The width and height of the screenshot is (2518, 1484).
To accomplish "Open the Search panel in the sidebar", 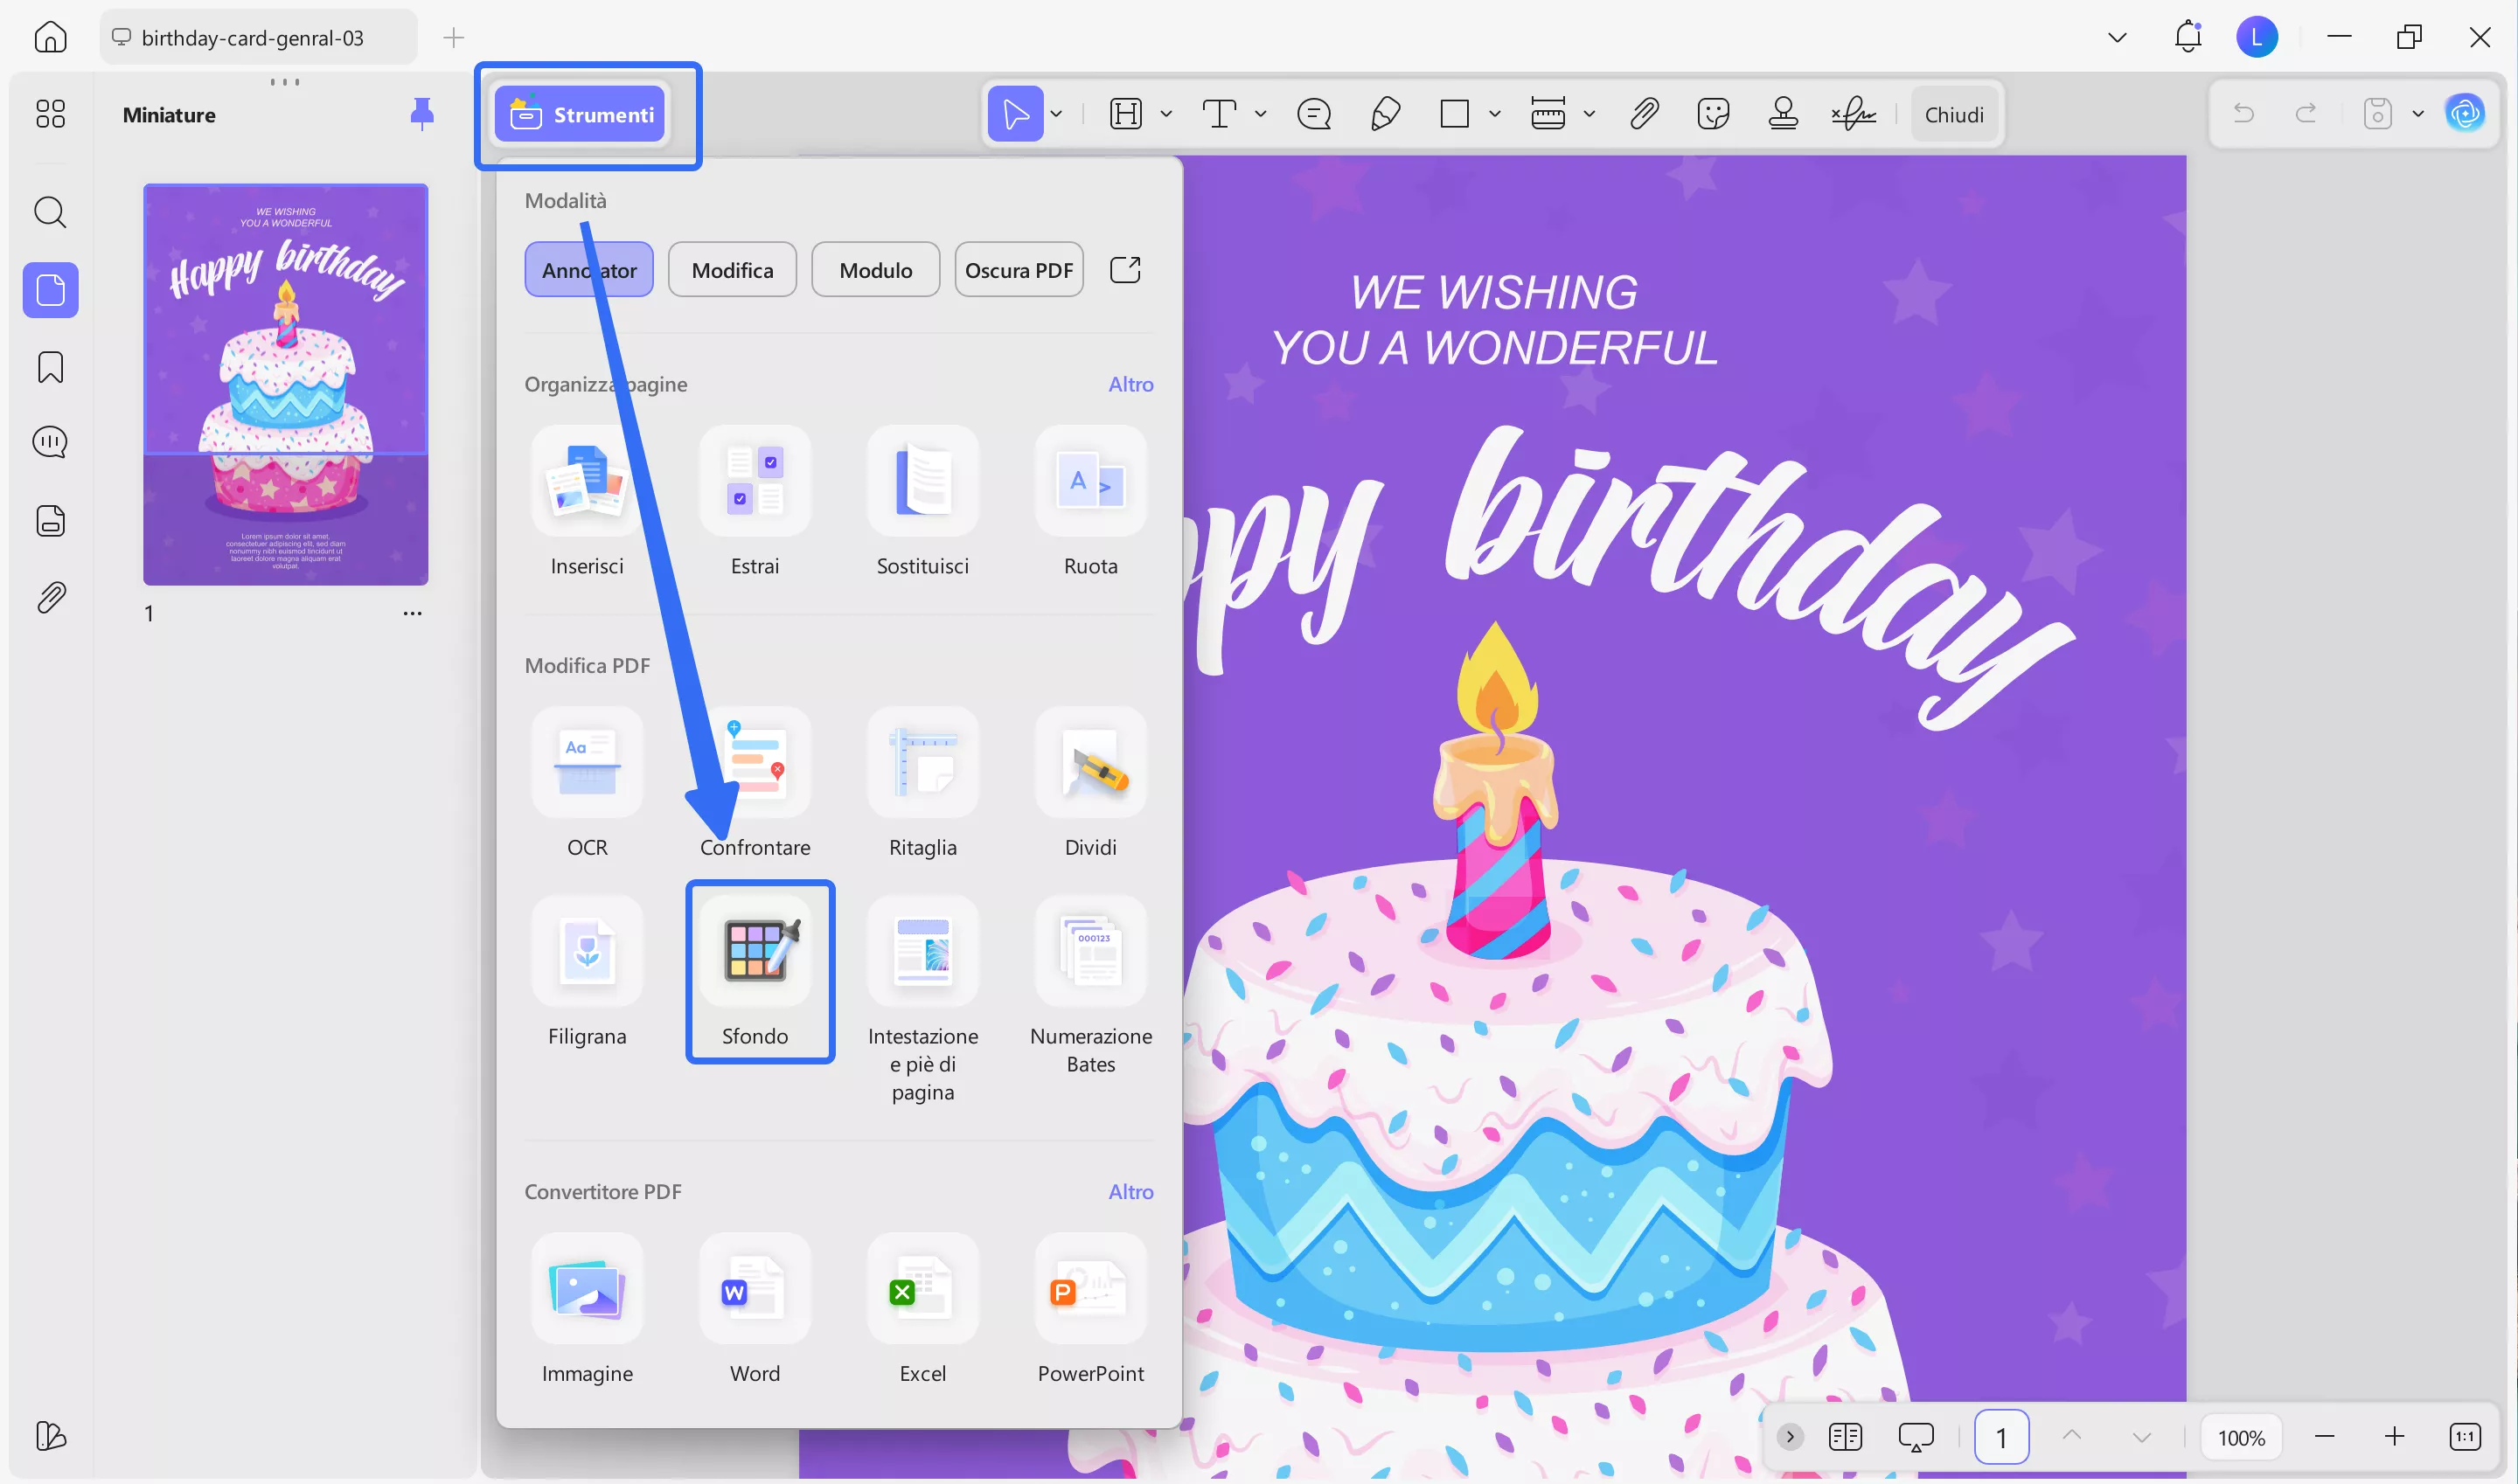I will [50, 212].
